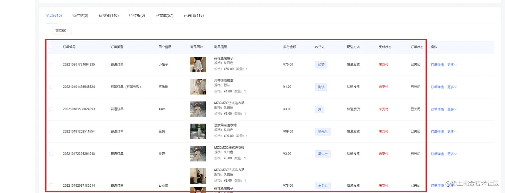The image size is (505, 193).
Task: Click 快递发货 for order 202210181538024093
Action: (353, 109)
